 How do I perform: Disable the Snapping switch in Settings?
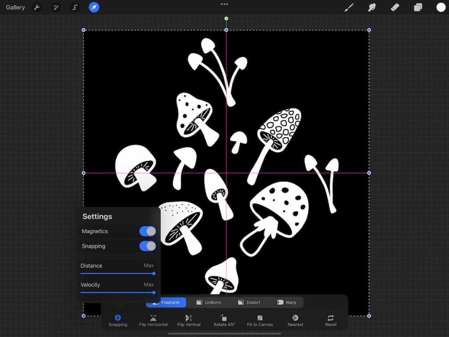click(x=147, y=246)
